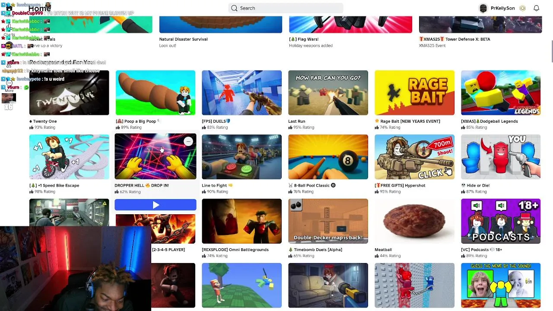The width and height of the screenshot is (553, 311).
Task: Select the Flag Wars! banner image
Action: [x=350, y=25]
